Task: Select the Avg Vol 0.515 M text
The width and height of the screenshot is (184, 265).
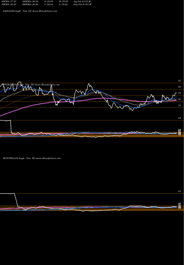Action: [82, 1]
